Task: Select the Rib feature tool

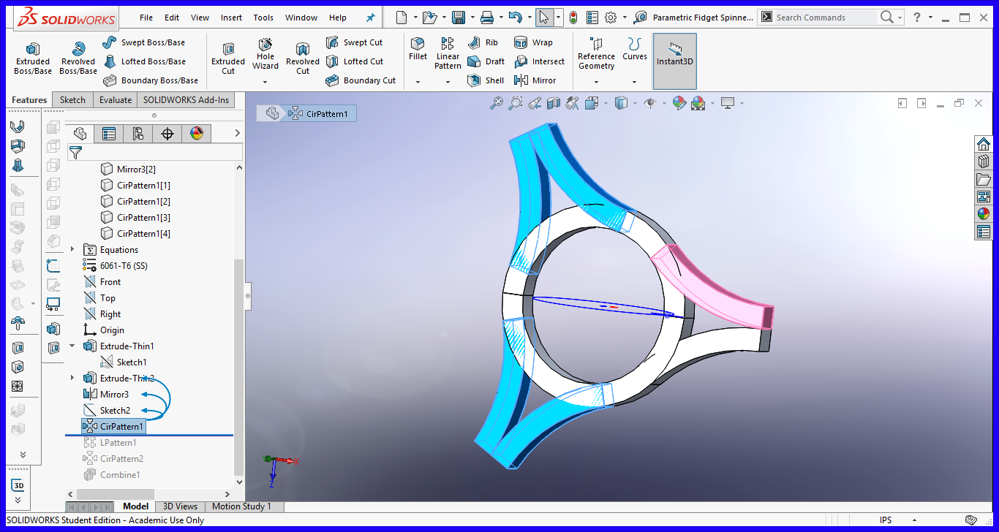Action: coord(484,42)
